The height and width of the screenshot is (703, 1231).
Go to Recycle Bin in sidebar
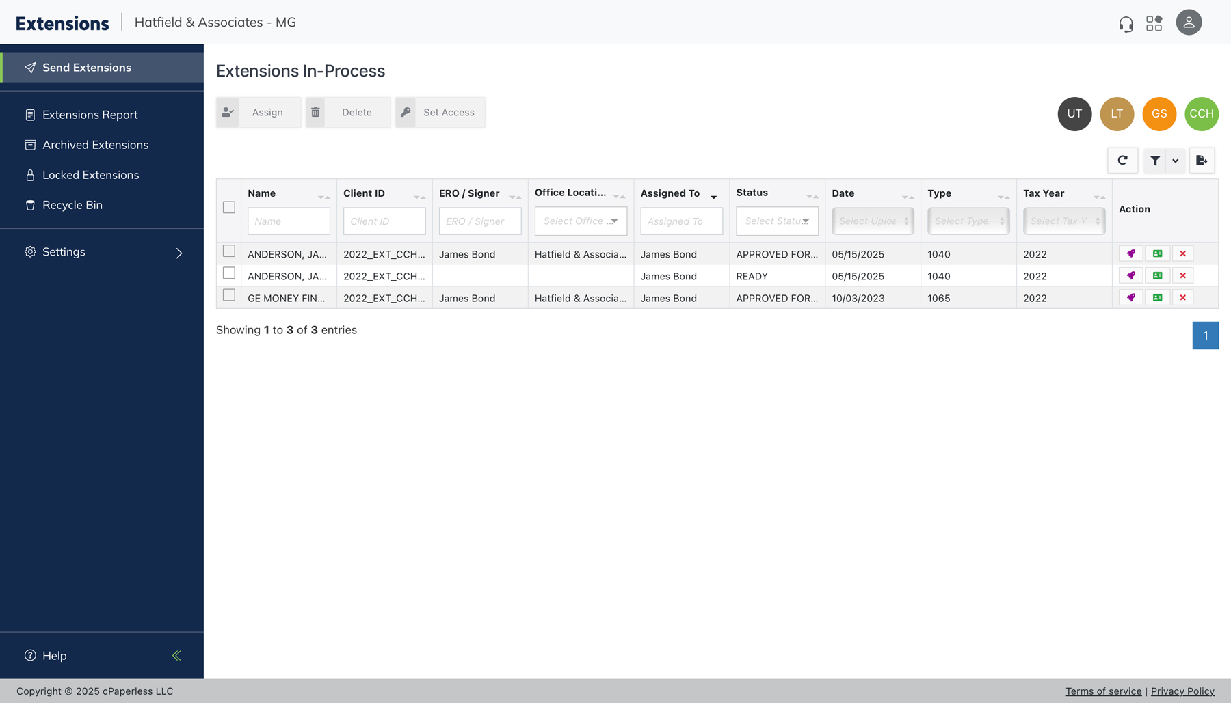click(72, 205)
